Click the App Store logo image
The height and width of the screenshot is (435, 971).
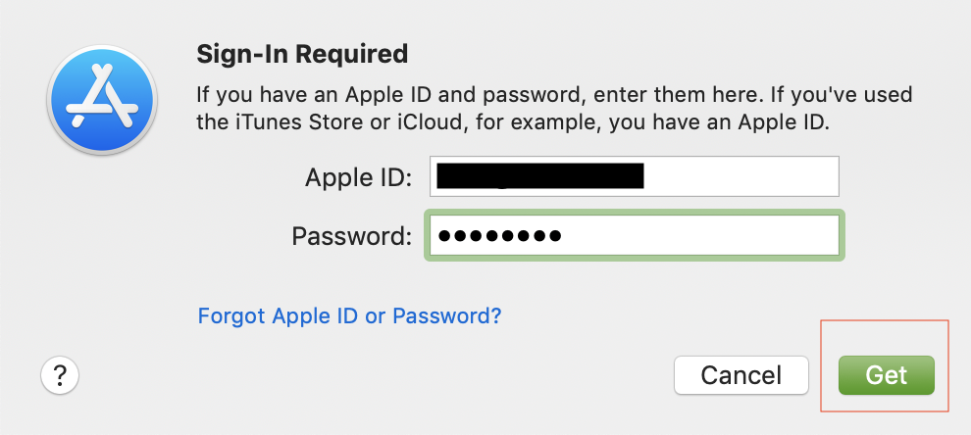pyautogui.click(x=102, y=100)
